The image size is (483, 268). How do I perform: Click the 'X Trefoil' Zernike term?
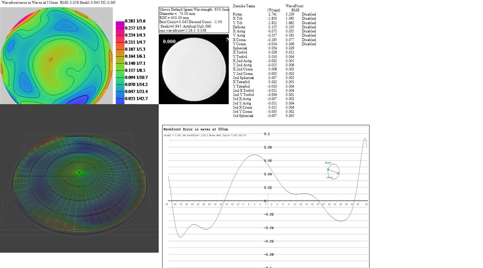(x=240, y=52)
